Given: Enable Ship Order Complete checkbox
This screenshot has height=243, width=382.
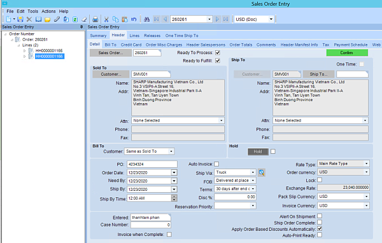Looking at the screenshot, I should pyautogui.click(x=320, y=222).
